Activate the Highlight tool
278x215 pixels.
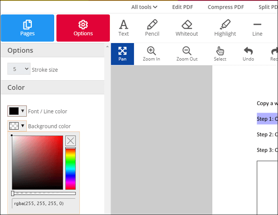pos(225,28)
